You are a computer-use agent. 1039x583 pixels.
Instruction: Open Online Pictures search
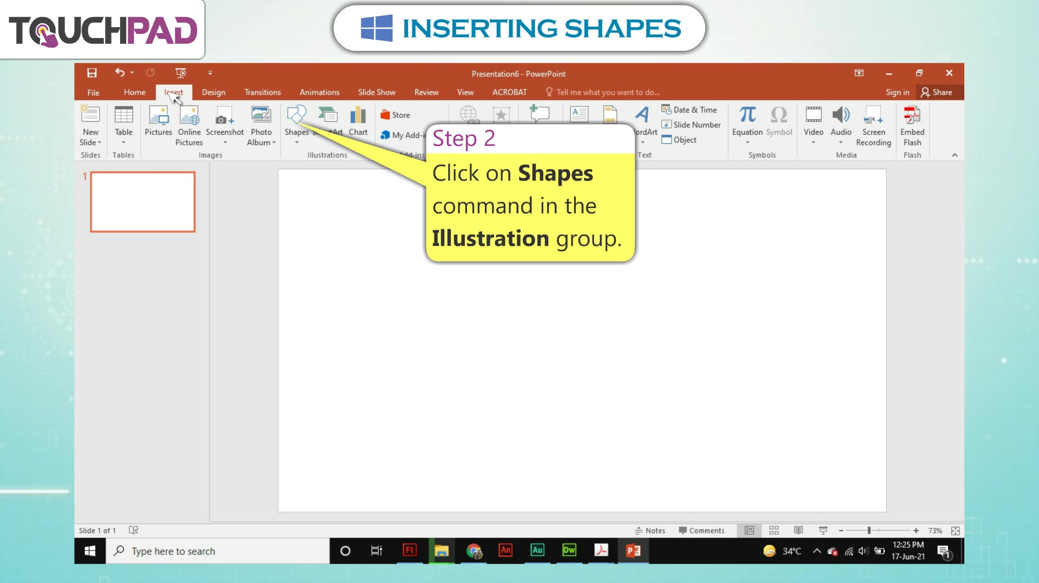(189, 125)
